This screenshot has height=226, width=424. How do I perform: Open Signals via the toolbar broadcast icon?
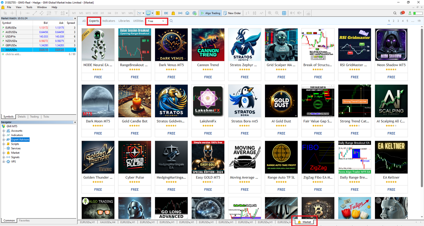coord(180,13)
